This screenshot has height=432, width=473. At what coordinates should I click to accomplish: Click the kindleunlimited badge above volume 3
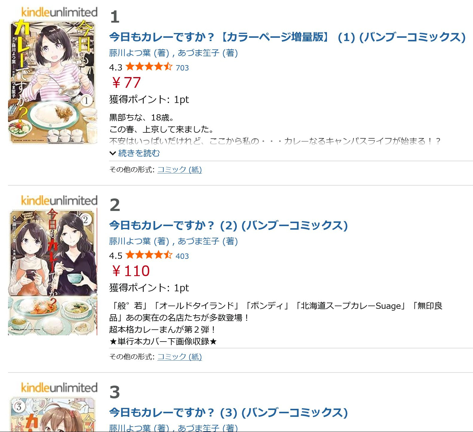59,388
